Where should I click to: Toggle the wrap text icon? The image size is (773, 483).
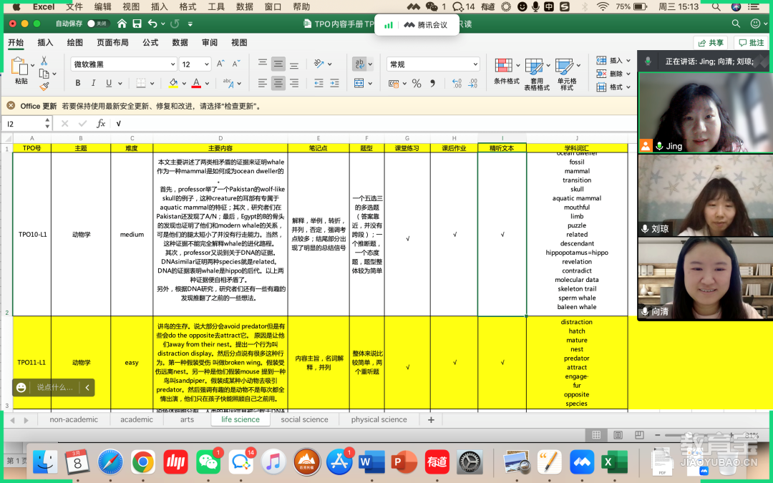coord(359,64)
